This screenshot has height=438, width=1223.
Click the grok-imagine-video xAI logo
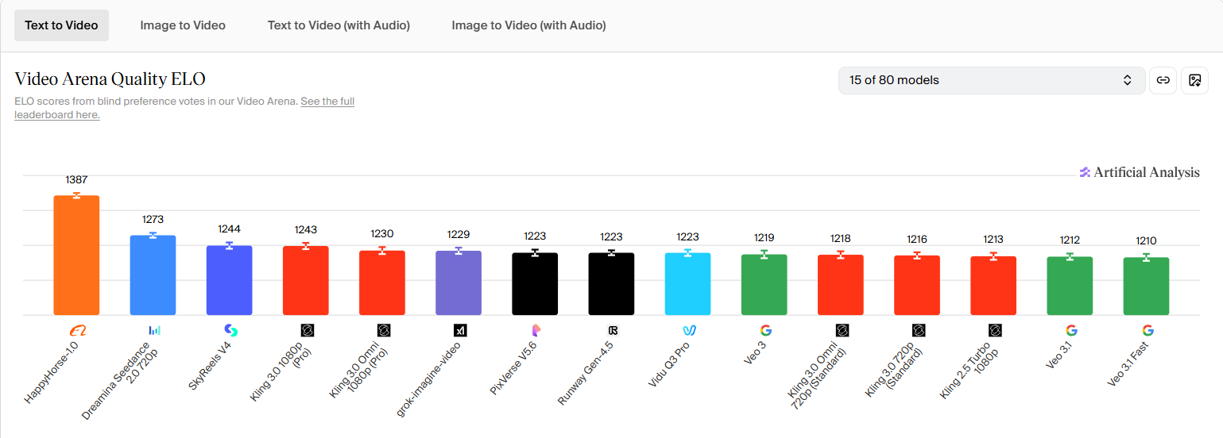(459, 330)
